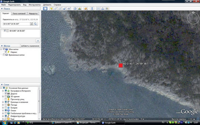Click the planet switcher icon

(86, 8)
